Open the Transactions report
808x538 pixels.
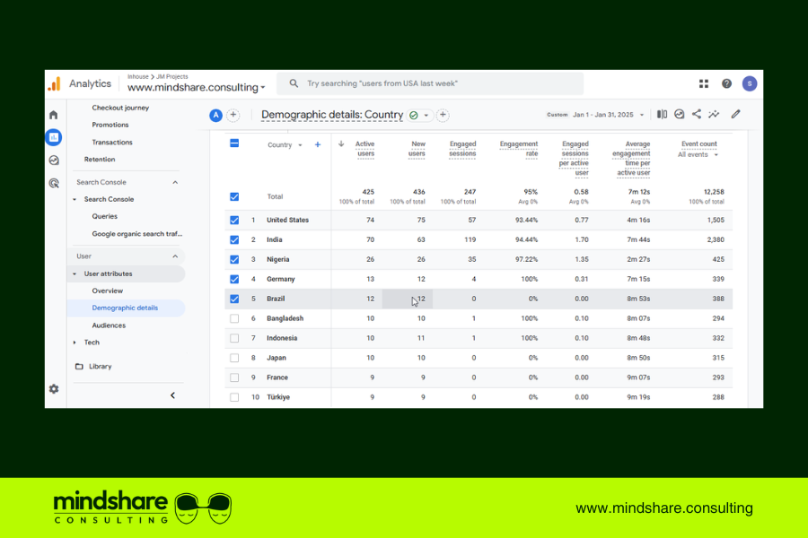(112, 142)
